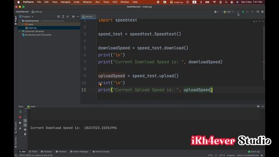Click the warning indicator at the editor's top right
The width and height of the screenshot is (279, 157).
(255, 21)
